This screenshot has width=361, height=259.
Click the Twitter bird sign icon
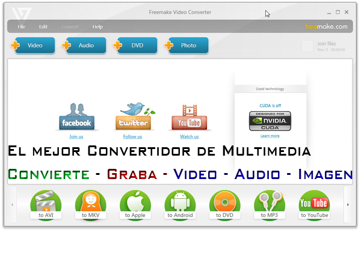pos(134,116)
